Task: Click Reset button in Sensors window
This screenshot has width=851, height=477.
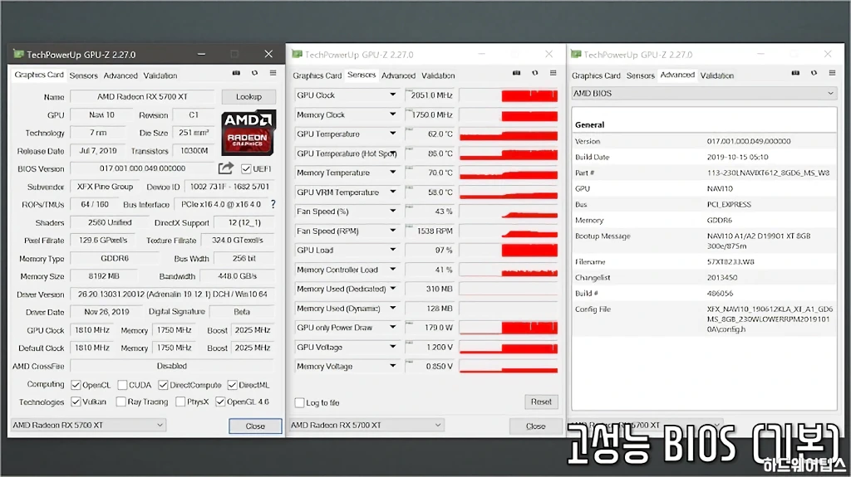Action: click(541, 402)
